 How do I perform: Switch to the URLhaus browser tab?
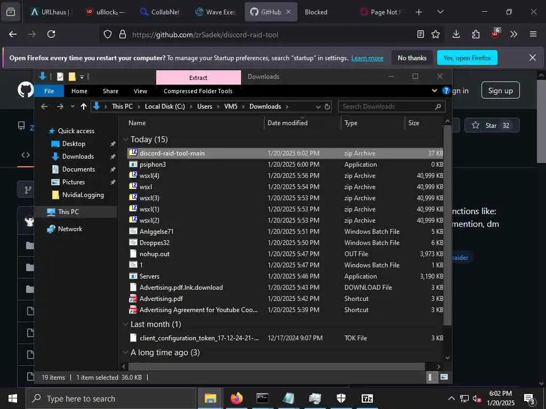(x=52, y=12)
